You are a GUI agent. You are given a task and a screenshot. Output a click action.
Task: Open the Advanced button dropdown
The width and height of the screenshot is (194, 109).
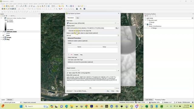click(70, 91)
